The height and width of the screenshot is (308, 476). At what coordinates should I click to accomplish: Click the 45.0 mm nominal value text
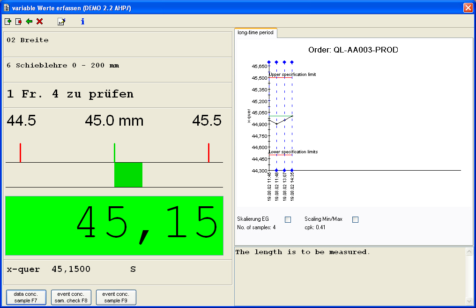click(114, 120)
